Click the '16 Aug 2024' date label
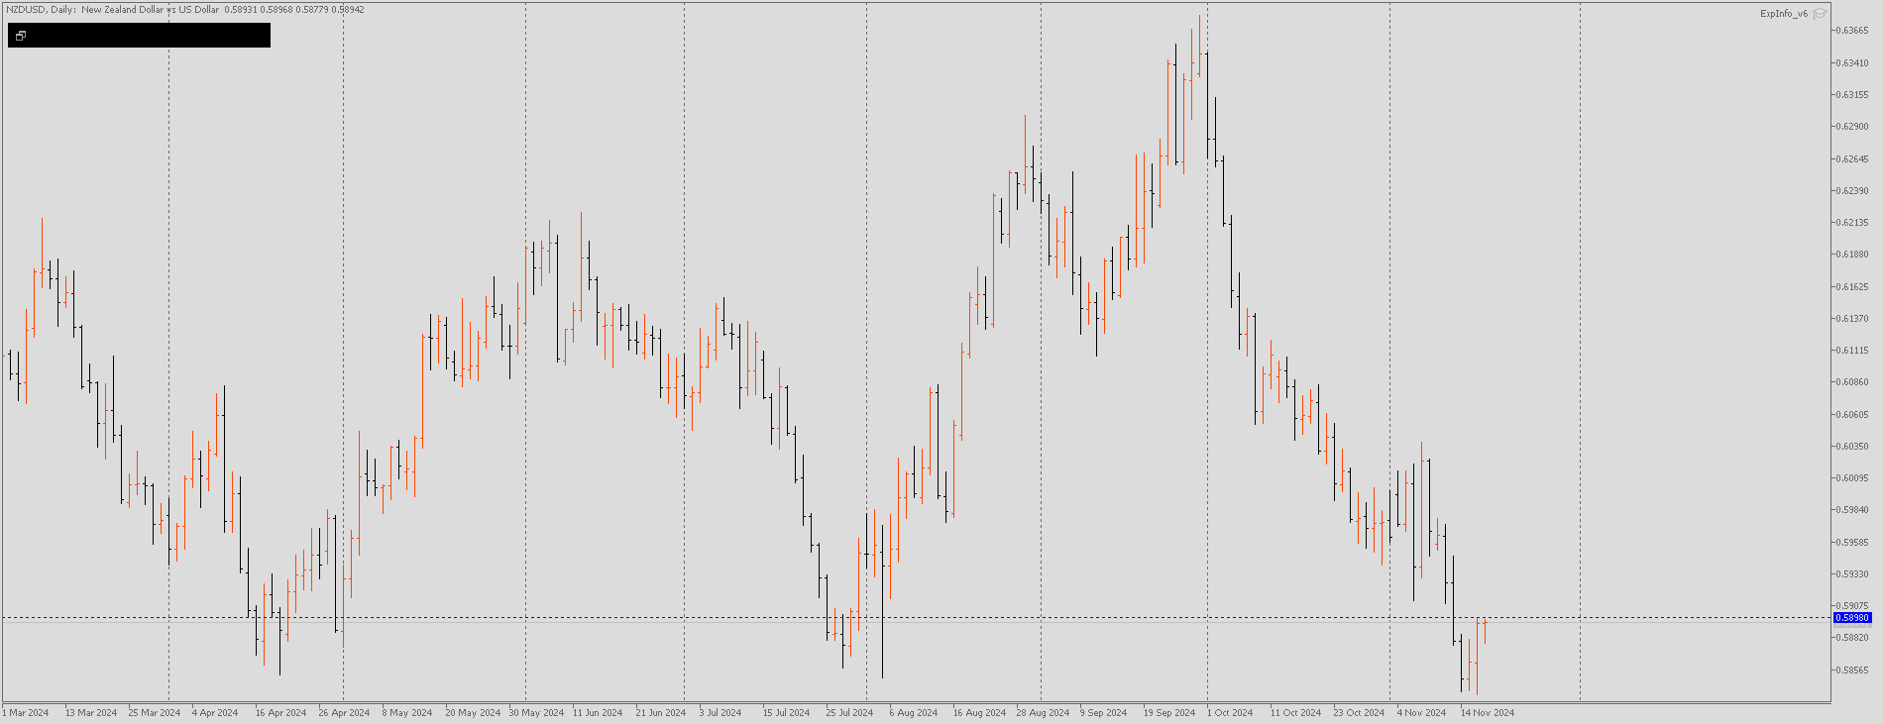Image resolution: width=1883 pixels, height=724 pixels. pyautogui.click(x=979, y=713)
